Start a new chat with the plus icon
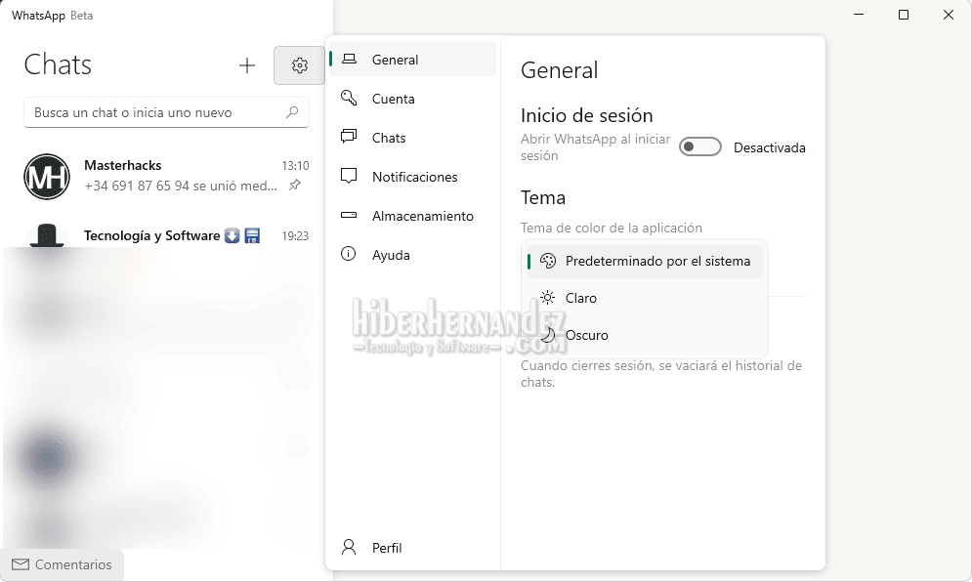Screen dimensions: 972x582 (247, 65)
